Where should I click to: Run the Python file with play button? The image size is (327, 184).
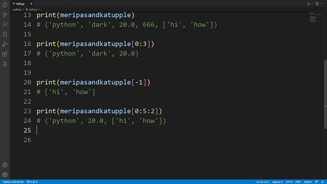(309, 4)
